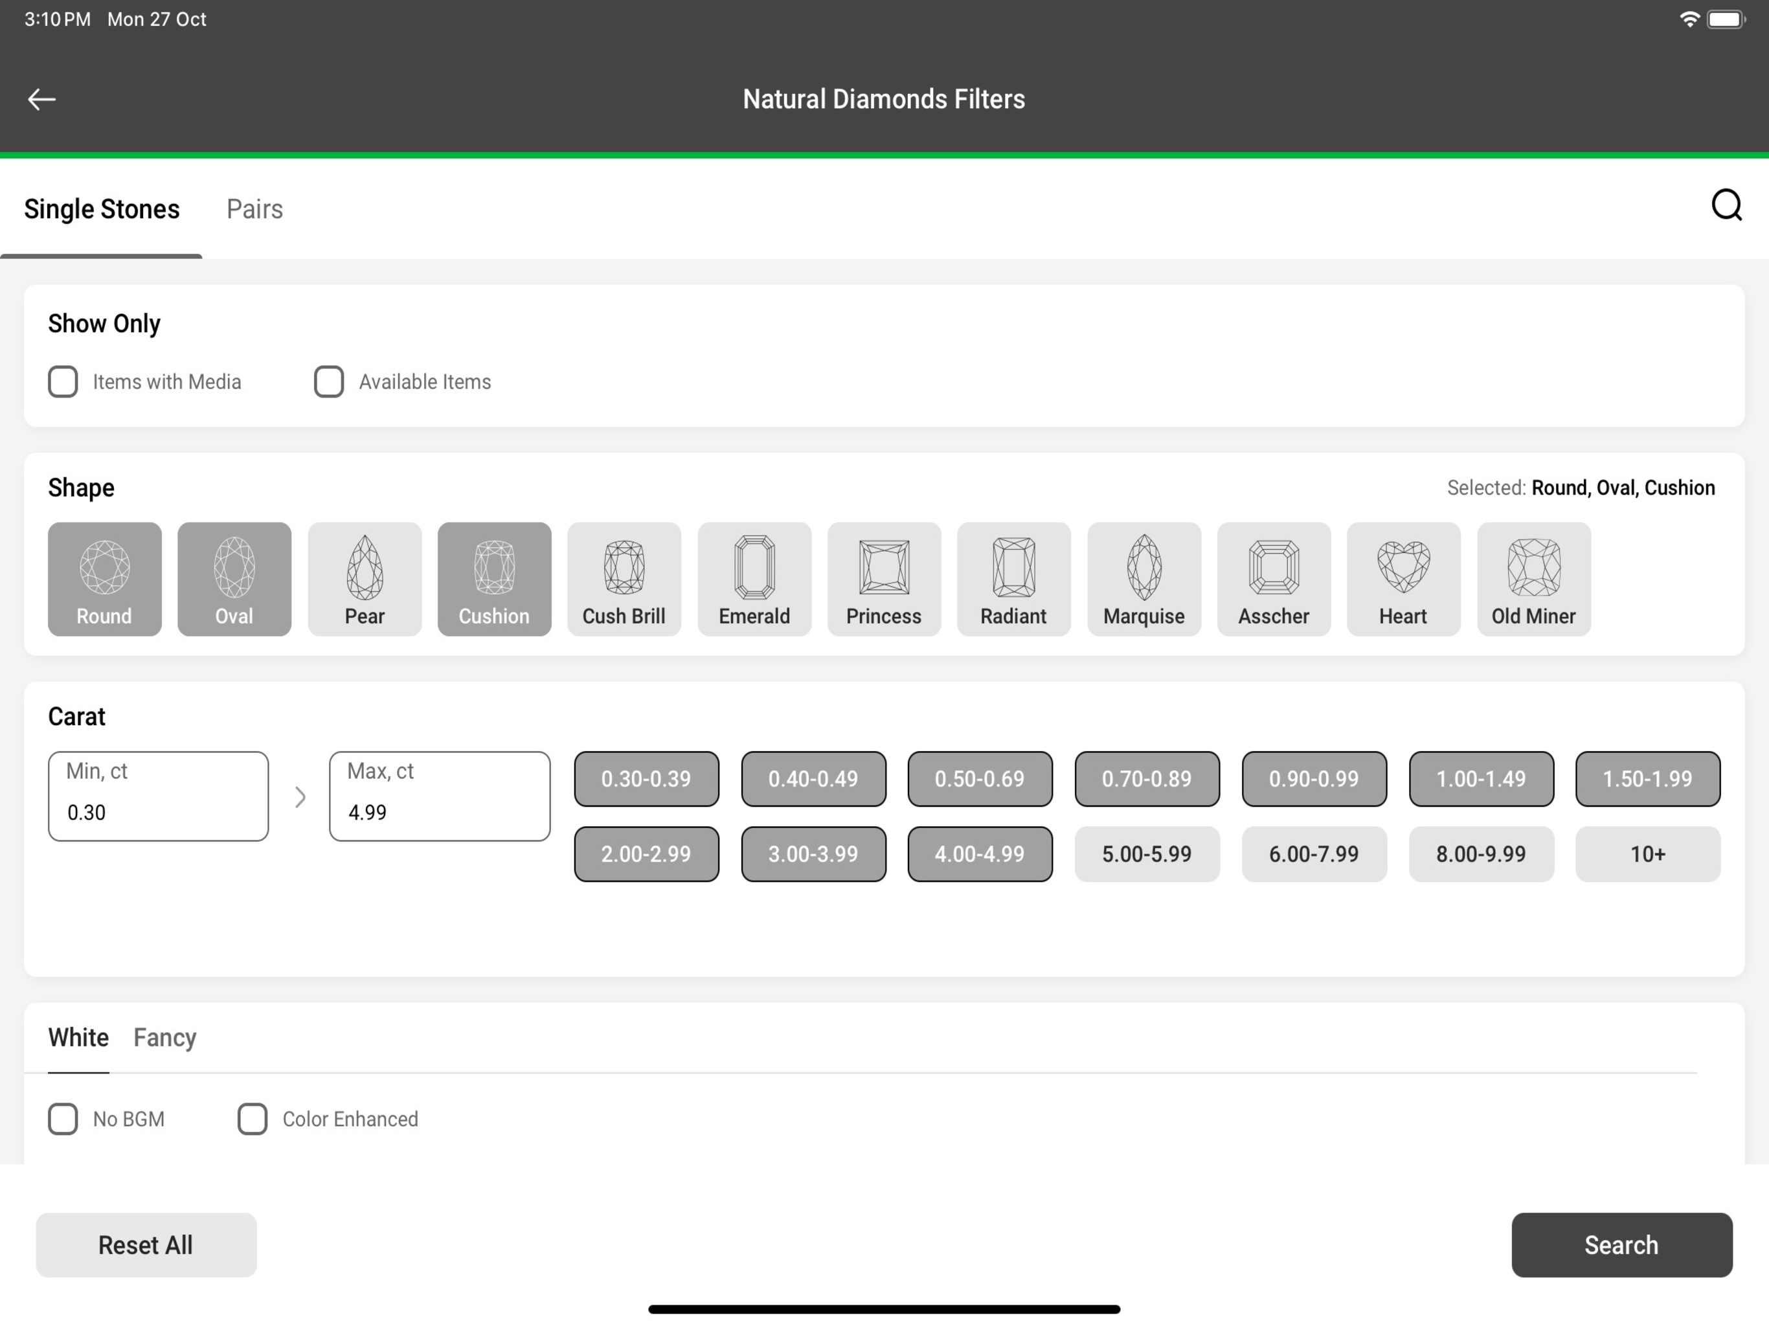Pick the Cush Brill shape
This screenshot has height=1326, width=1769.
point(625,579)
